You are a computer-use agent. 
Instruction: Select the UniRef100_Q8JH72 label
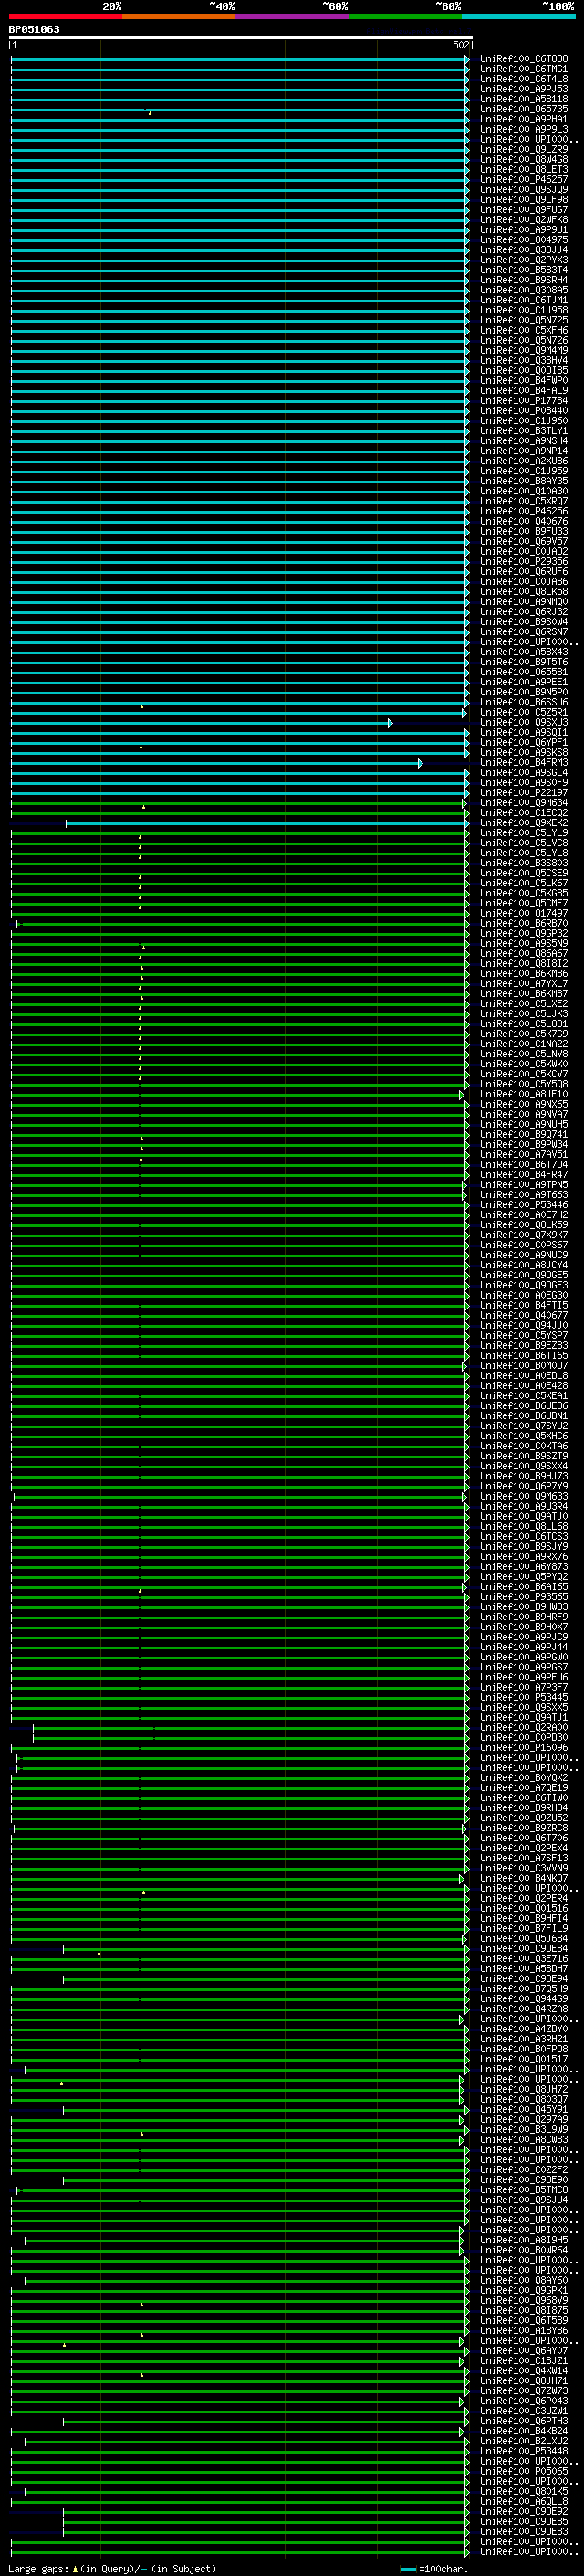[524, 2089]
